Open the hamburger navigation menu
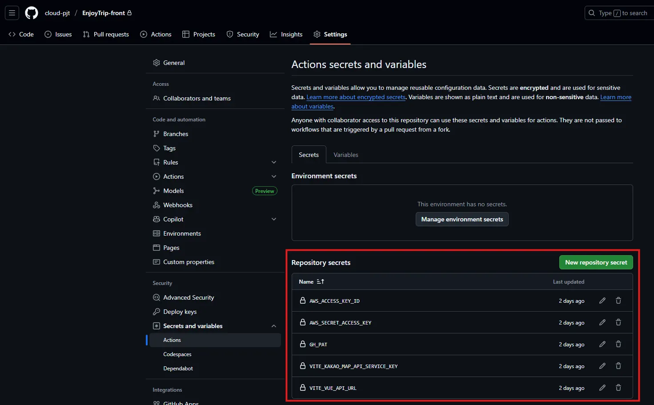This screenshot has width=654, height=405. tap(12, 13)
